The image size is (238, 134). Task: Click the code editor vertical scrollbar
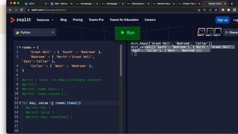point(121,60)
